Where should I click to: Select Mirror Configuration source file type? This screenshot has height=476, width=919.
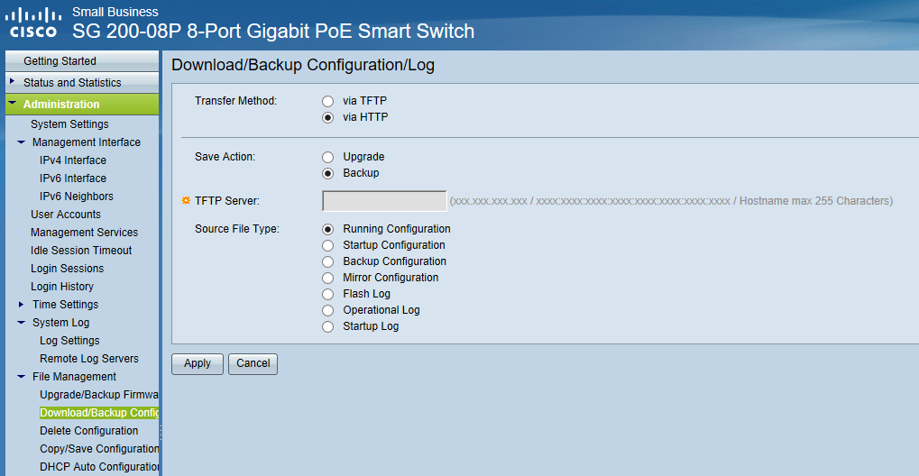click(x=327, y=278)
